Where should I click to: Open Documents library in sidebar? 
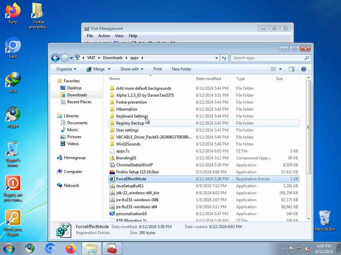[x=77, y=123]
